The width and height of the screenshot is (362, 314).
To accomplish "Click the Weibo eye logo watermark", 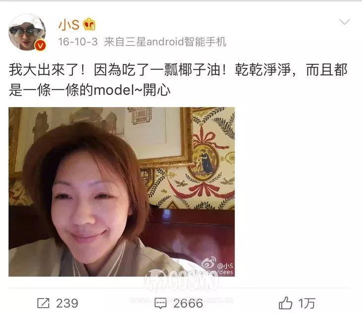I will coord(209,263).
